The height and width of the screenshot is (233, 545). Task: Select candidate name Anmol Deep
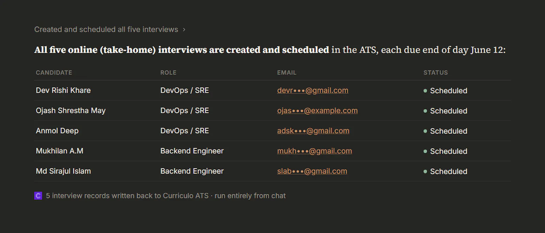coord(57,131)
